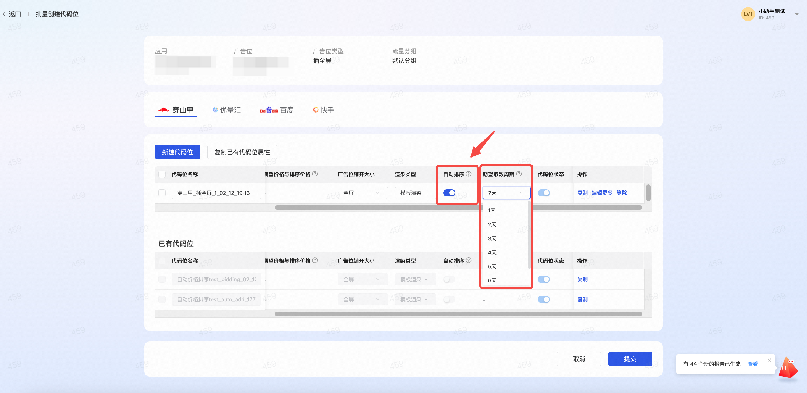Close the new reports notification popup
The width and height of the screenshot is (807, 393).
[769, 360]
